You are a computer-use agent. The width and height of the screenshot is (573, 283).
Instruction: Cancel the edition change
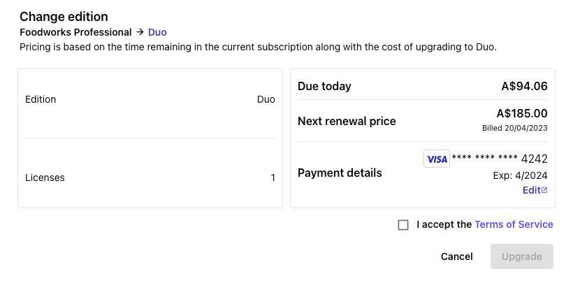pyautogui.click(x=456, y=256)
